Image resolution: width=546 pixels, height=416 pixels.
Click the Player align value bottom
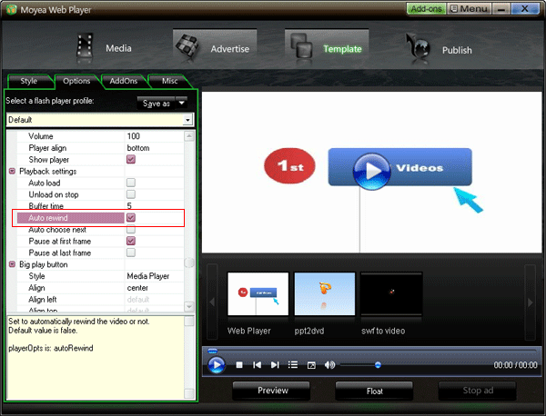click(x=138, y=148)
